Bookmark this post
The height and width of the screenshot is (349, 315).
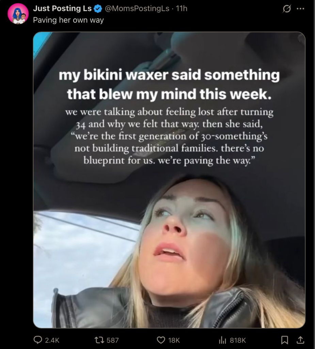284,340
